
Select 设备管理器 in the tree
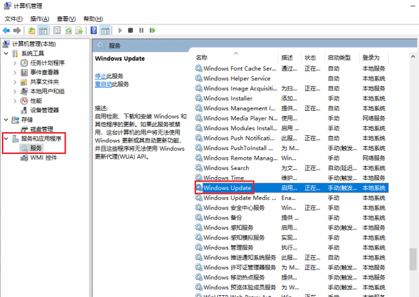click(44, 110)
